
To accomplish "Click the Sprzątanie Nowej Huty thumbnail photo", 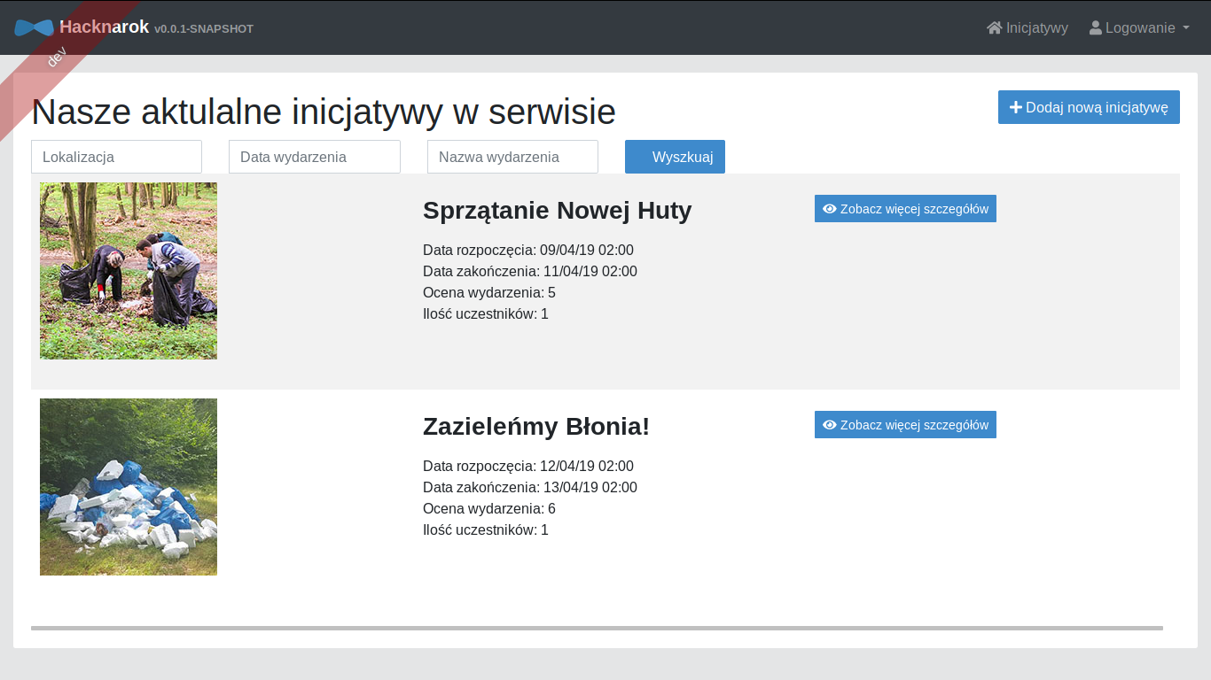I will 129,271.
